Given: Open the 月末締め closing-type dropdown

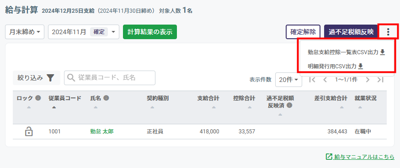Looking at the screenshot, I should 25,32.
